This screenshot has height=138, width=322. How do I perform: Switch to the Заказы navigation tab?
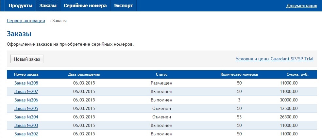[x=48, y=6]
